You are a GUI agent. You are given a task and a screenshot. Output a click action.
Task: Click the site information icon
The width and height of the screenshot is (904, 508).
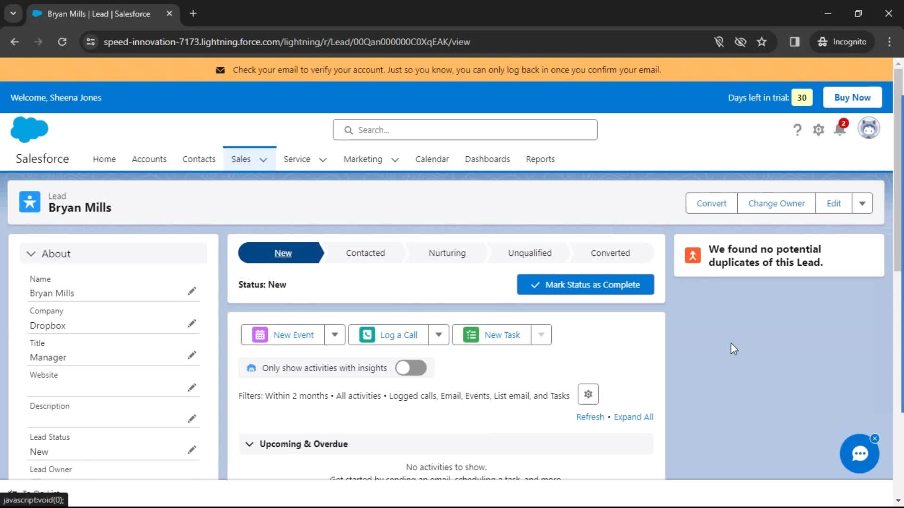point(90,42)
